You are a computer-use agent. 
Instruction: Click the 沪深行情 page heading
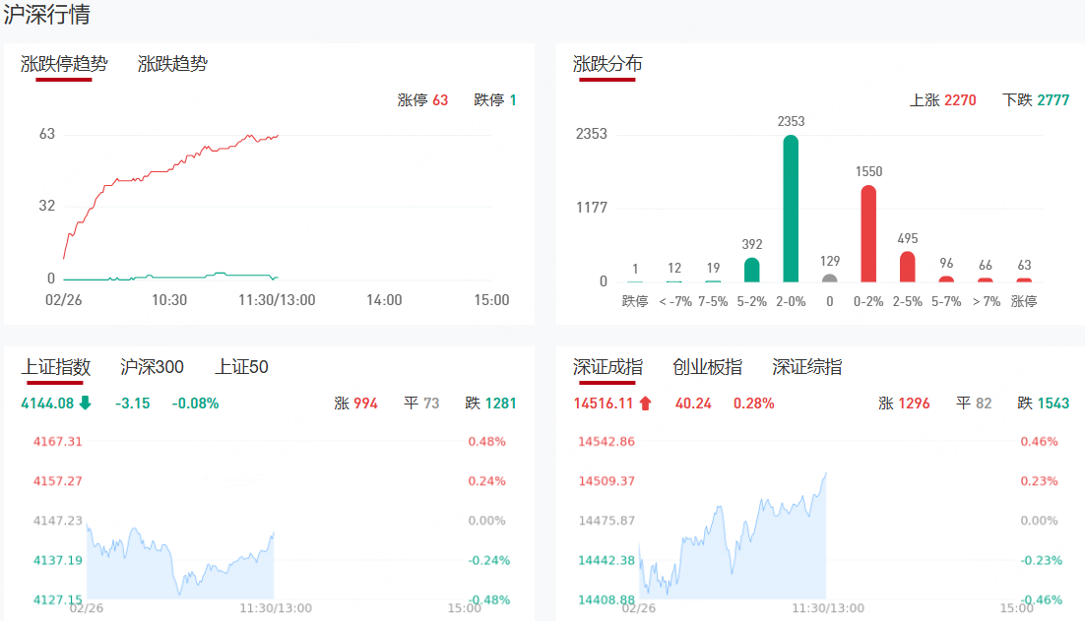click(x=48, y=16)
